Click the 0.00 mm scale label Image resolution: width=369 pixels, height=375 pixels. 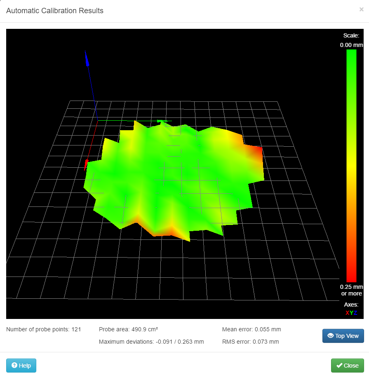(x=351, y=45)
